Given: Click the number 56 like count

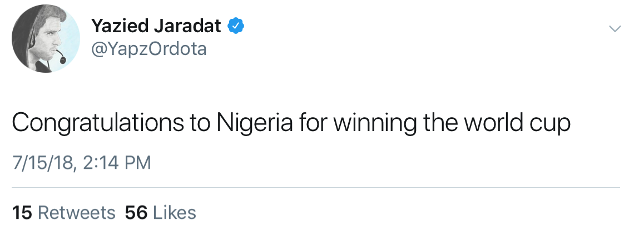Looking at the screenshot, I should (136, 213).
